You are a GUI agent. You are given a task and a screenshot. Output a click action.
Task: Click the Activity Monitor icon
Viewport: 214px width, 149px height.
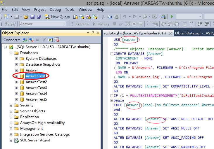point(163,17)
